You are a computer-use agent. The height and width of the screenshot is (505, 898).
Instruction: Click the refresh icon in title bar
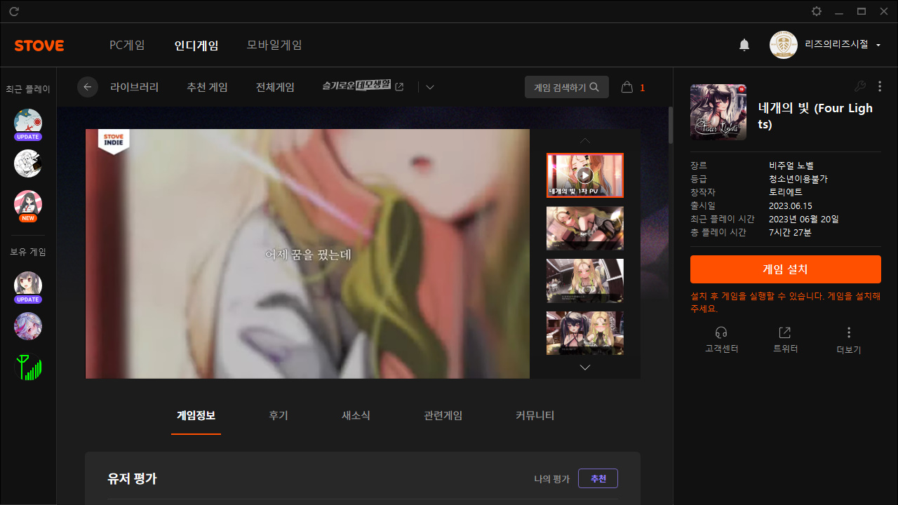(14, 11)
